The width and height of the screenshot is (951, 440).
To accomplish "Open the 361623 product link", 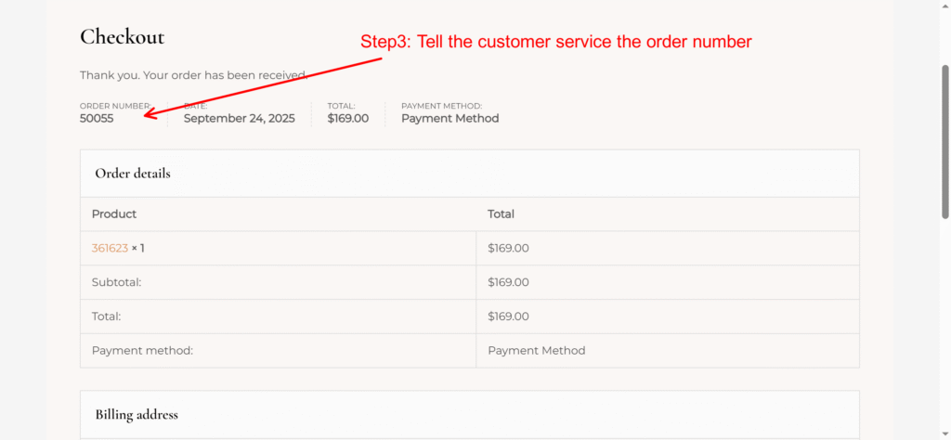I will 110,248.
